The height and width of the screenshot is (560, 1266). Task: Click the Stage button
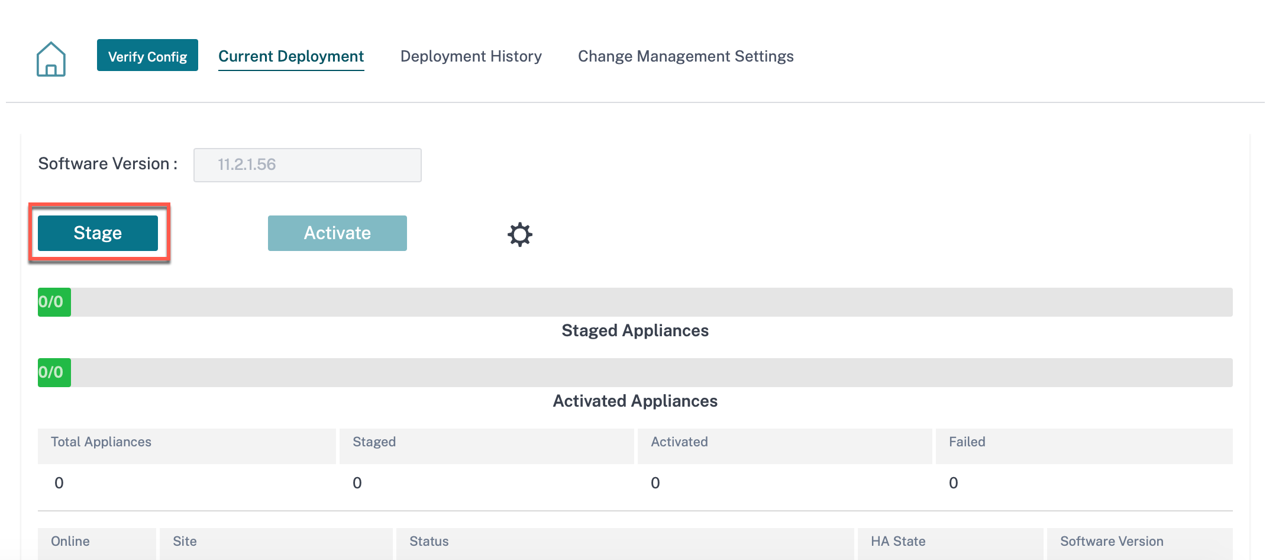click(x=98, y=233)
